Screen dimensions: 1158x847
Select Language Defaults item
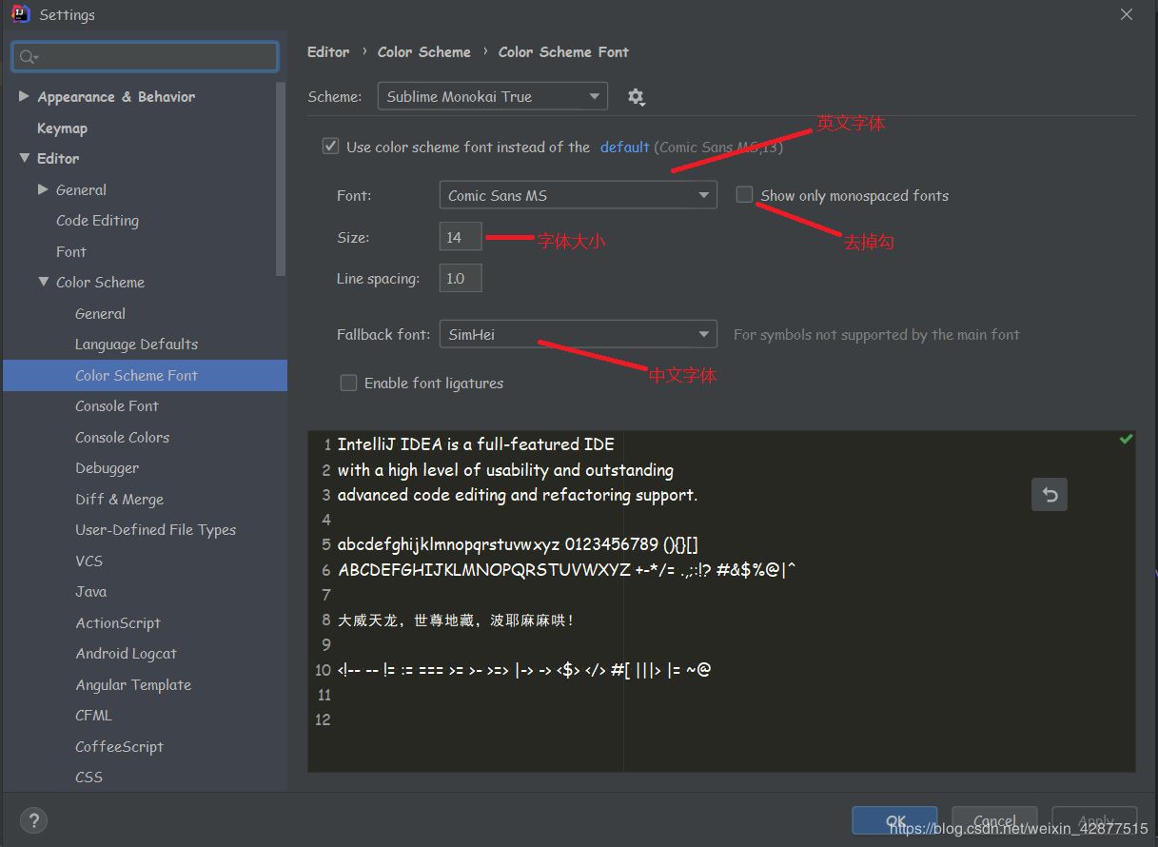(x=136, y=344)
